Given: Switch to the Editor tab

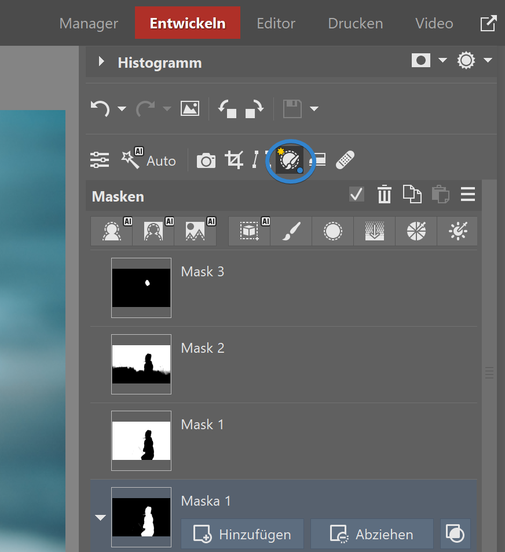Looking at the screenshot, I should (x=276, y=24).
